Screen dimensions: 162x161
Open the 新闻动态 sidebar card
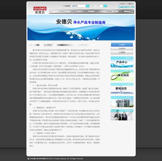tap(122, 88)
